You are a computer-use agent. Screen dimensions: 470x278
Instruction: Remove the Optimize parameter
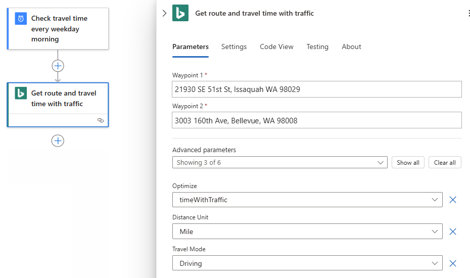(453, 200)
